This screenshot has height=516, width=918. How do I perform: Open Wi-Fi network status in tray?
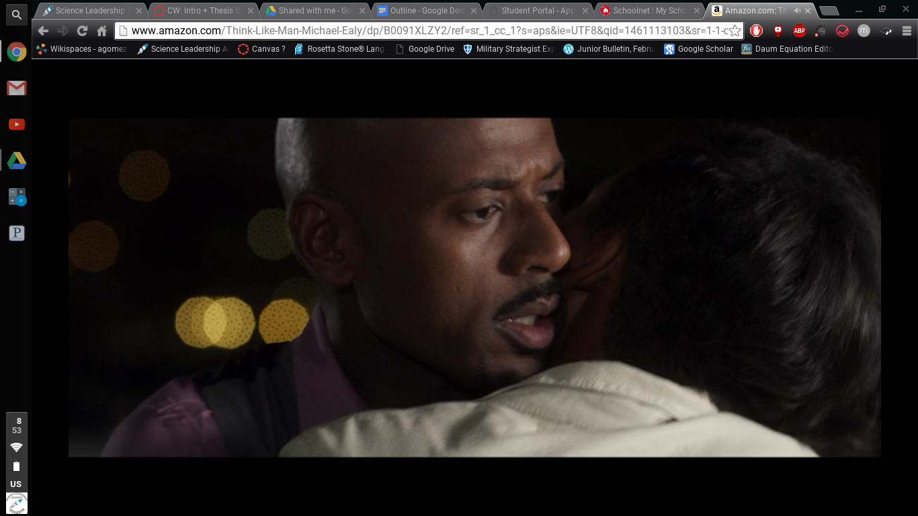pos(17,447)
